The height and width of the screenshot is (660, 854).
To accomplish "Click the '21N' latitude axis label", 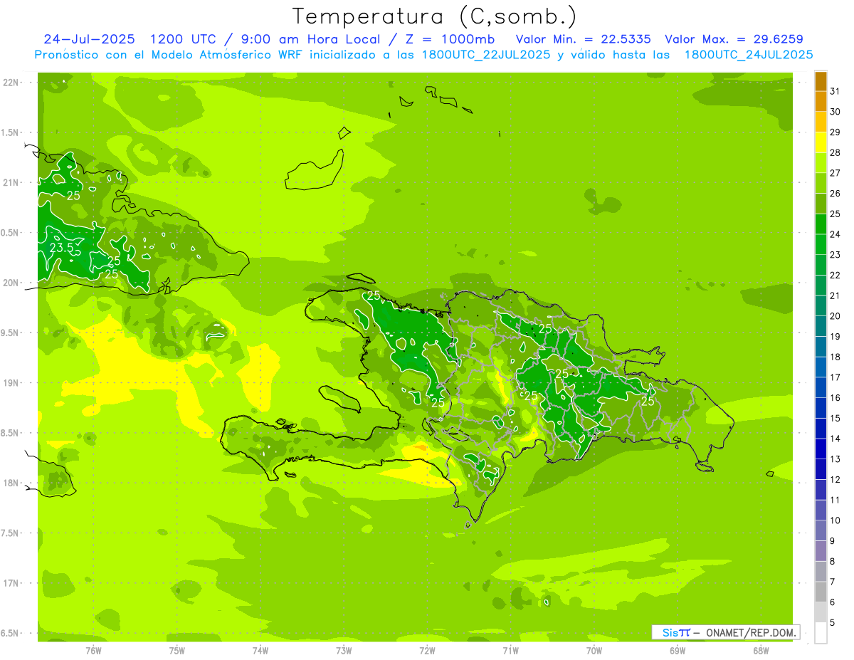I will (x=11, y=183).
